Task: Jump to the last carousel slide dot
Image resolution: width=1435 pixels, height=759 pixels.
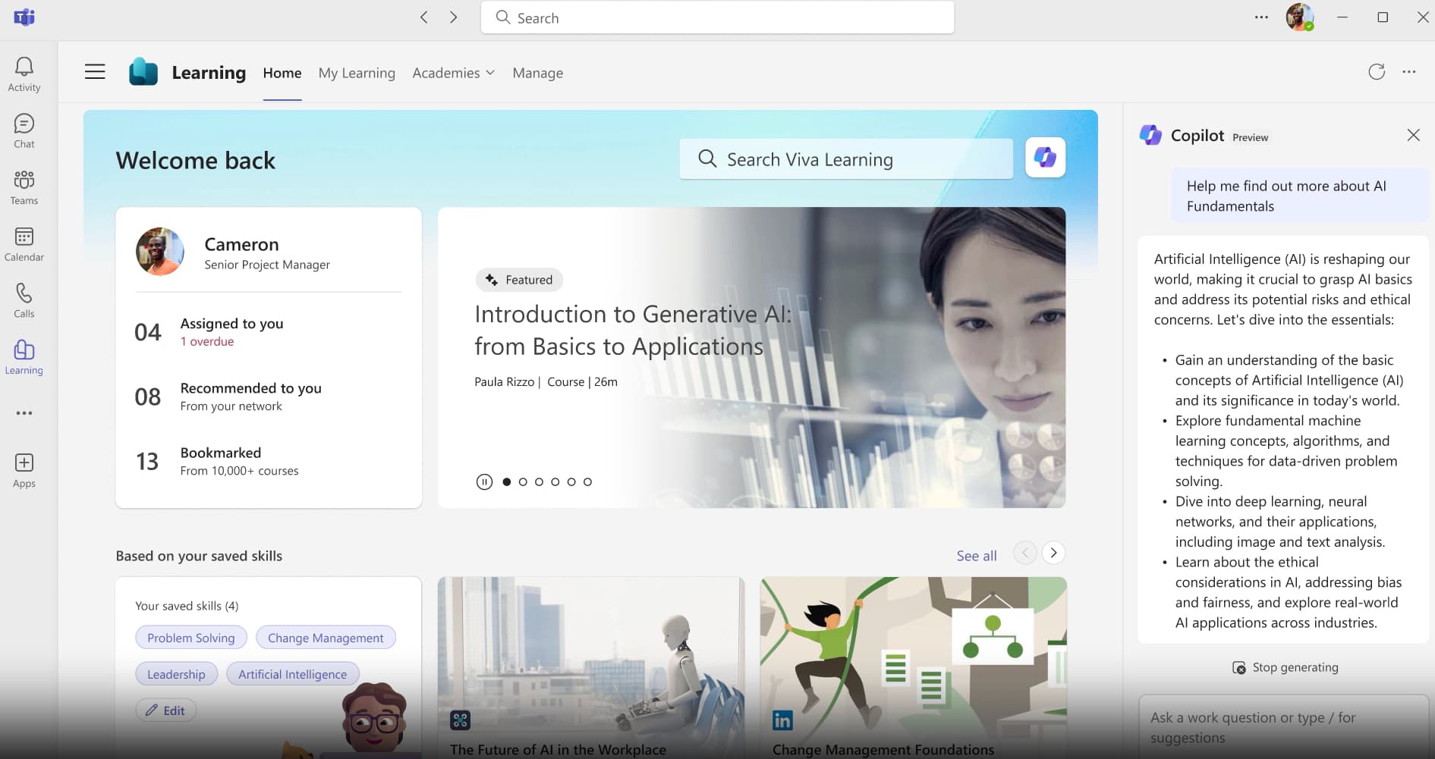Action: (x=587, y=482)
